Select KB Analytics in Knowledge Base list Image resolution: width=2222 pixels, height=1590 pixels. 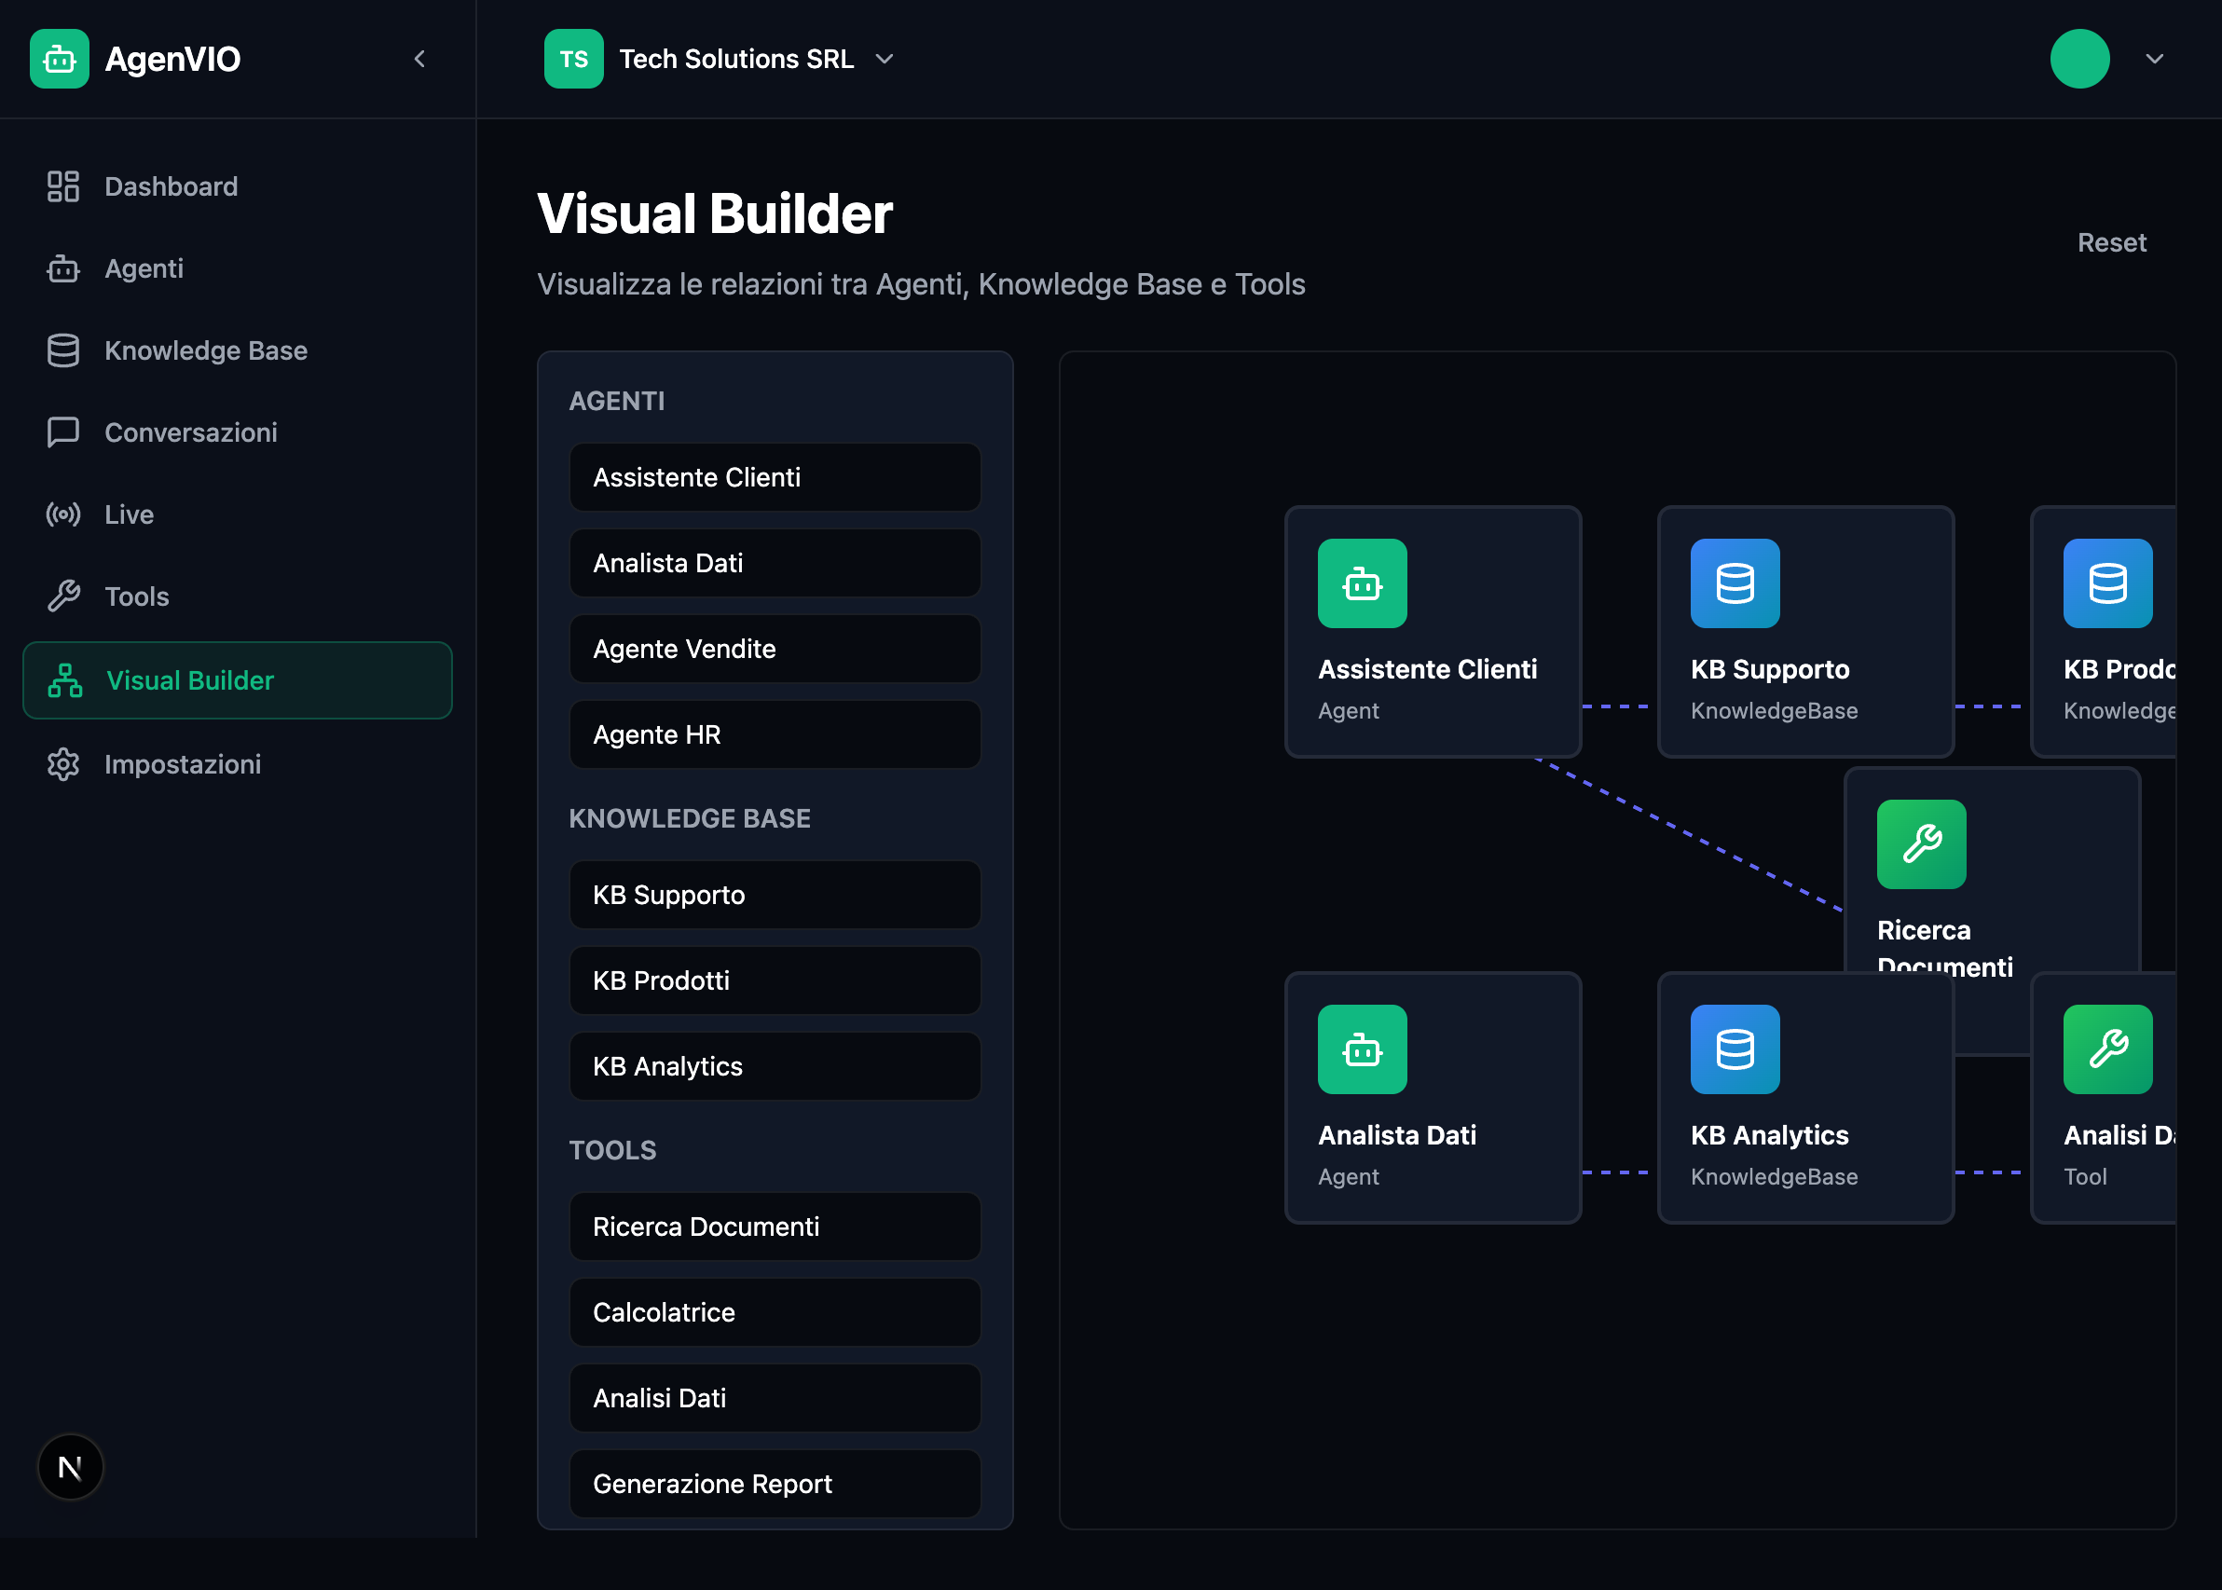pyautogui.click(x=774, y=1066)
